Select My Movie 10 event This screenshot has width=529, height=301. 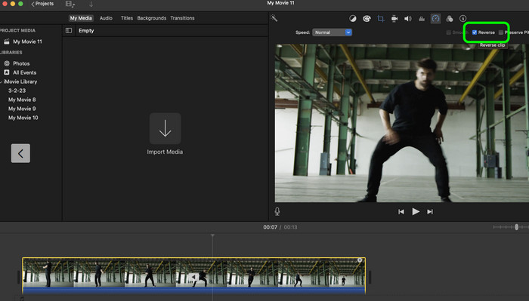point(23,118)
